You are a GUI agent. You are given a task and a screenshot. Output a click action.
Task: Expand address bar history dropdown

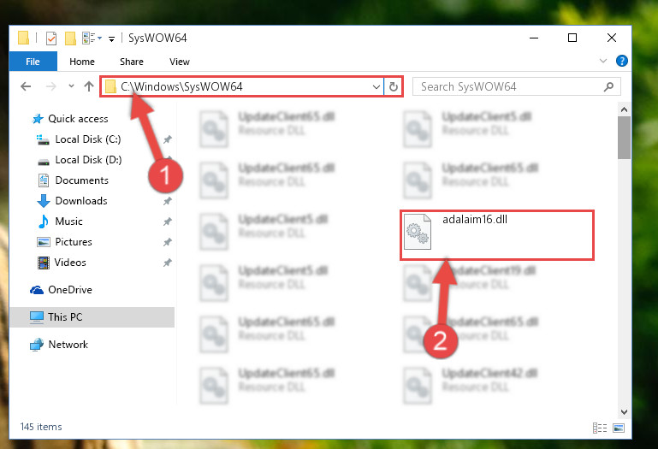(376, 87)
